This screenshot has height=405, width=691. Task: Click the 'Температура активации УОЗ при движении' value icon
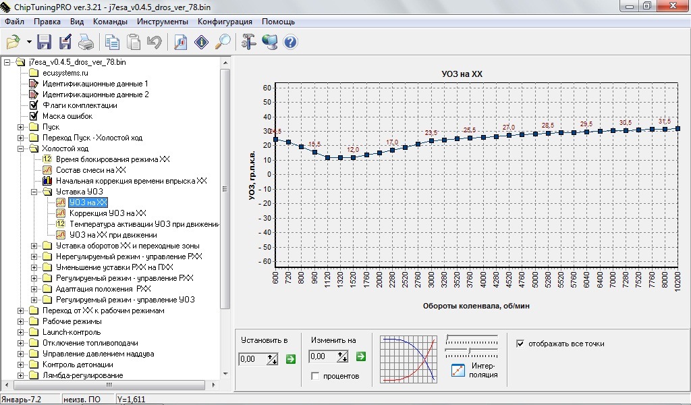[61, 224]
